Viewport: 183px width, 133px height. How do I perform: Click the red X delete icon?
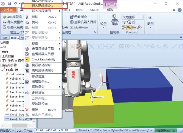point(27,110)
